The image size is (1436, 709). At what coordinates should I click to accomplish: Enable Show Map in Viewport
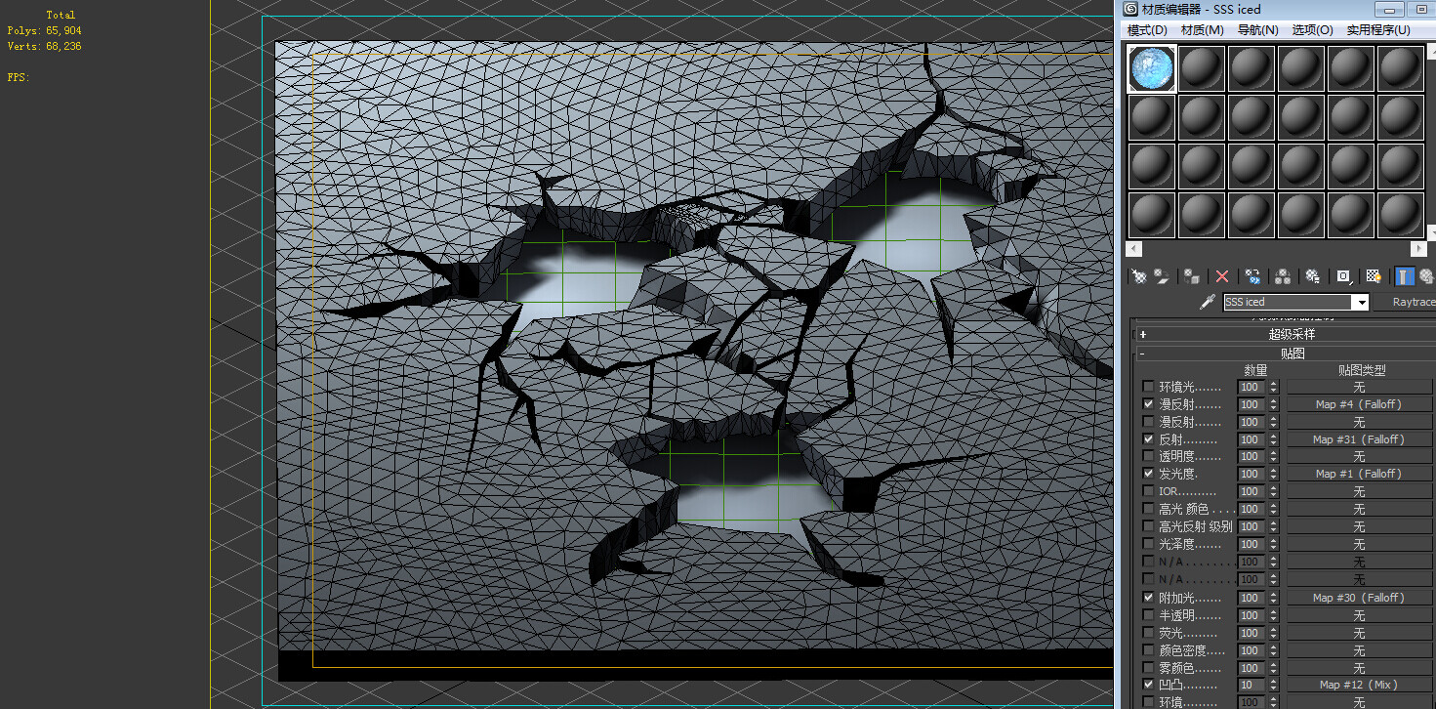[1373, 276]
